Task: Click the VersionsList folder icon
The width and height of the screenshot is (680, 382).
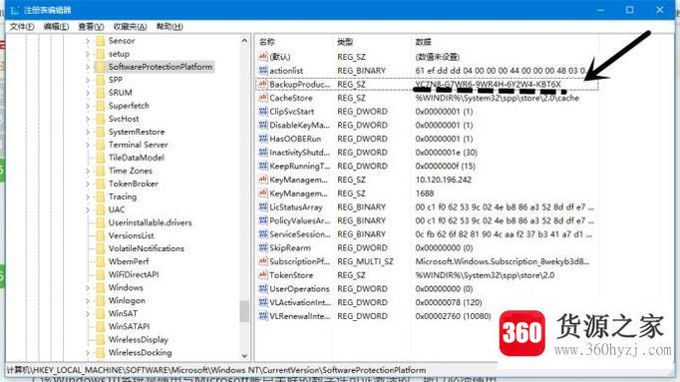Action: click(x=100, y=235)
